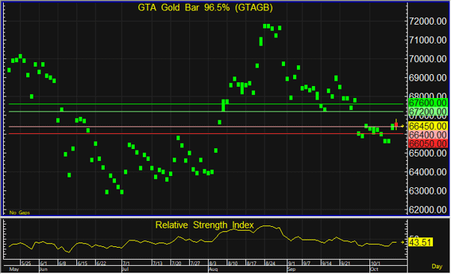Select the Sep month label on the time axis

pyautogui.click(x=292, y=269)
